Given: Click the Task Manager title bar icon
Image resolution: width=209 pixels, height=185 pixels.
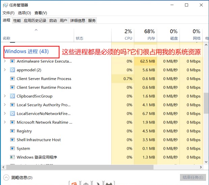Looking at the screenshot, I should point(5,5).
